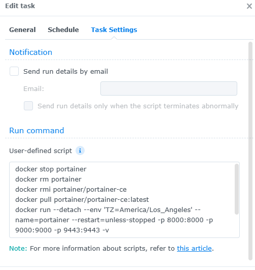
Task: Show info tooltip beside User-defined script
Action: (x=80, y=151)
